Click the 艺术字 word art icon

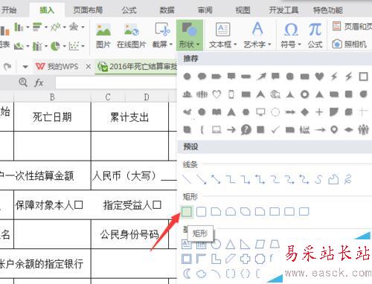(x=257, y=29)
